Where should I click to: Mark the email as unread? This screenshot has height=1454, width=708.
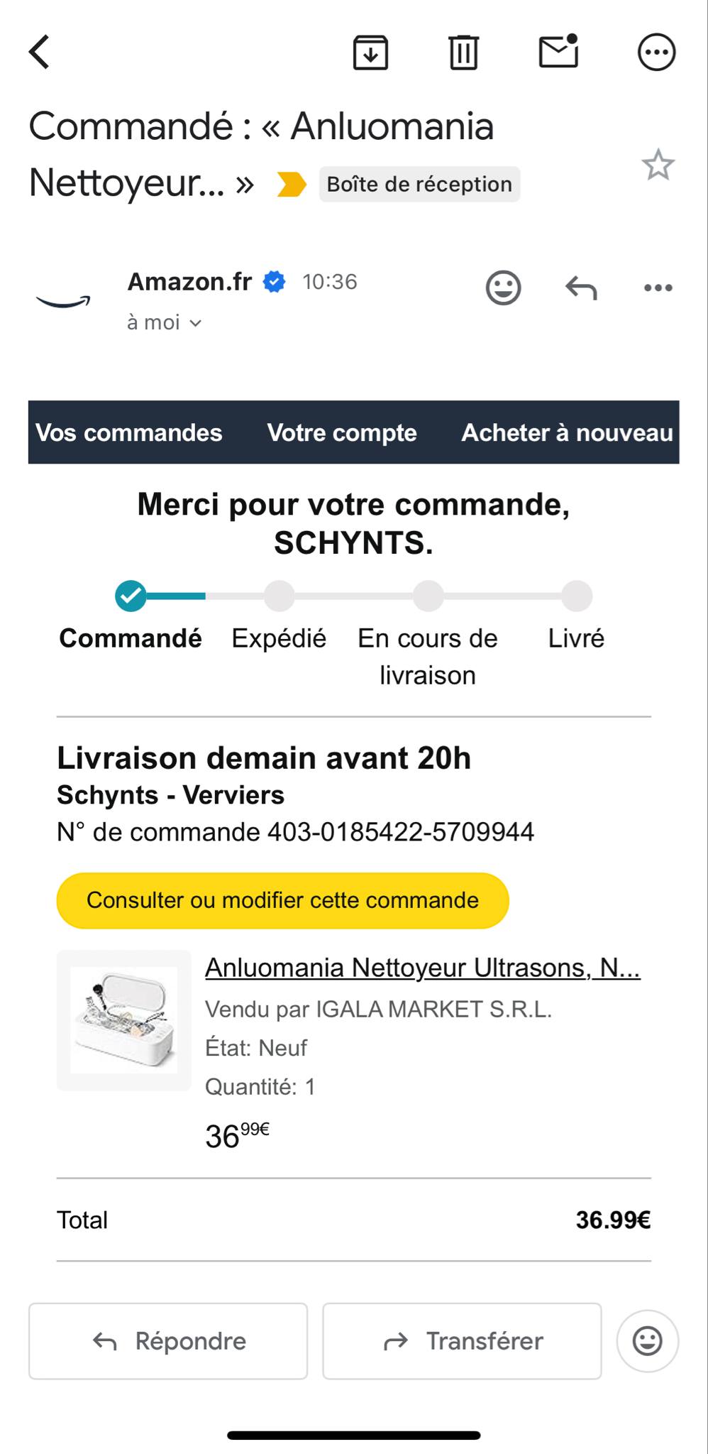pos(559,52)
